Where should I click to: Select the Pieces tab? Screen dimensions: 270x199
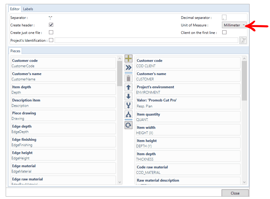tap(15, 51)
